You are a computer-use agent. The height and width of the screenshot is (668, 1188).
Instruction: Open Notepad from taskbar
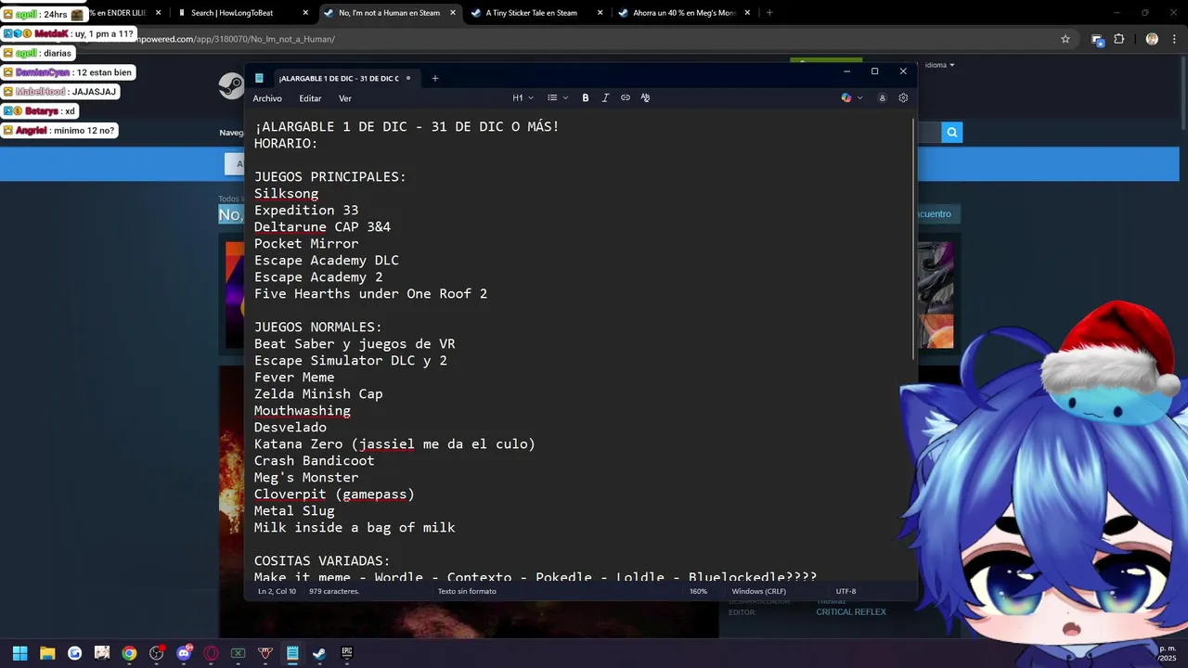click(292, 653)
